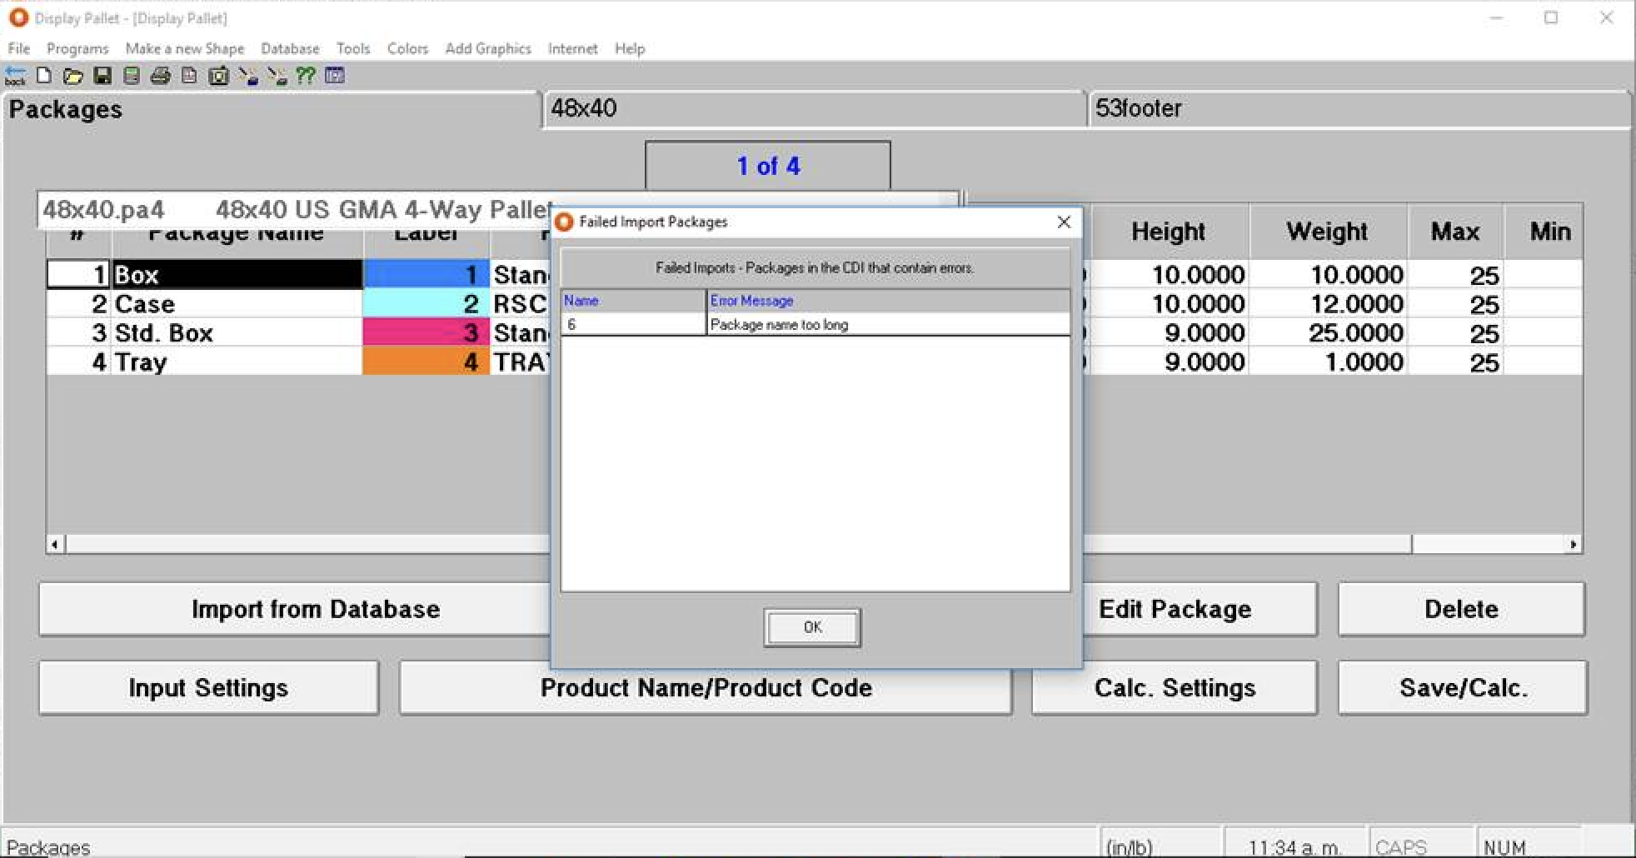This screenshot has height=858, width=1636.
Task: Click the calculator grid toolbar icon
Action: [x=335, y=77]
